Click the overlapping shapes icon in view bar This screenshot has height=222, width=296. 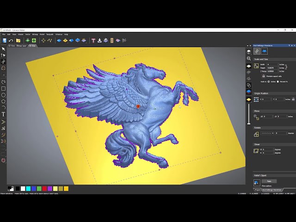(x=249, y=85)
